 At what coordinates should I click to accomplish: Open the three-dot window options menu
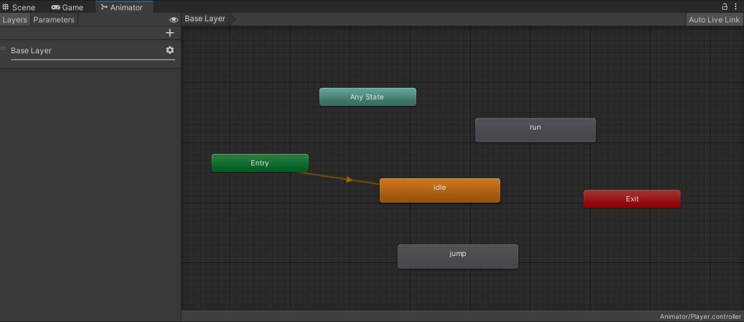(736, 6)
